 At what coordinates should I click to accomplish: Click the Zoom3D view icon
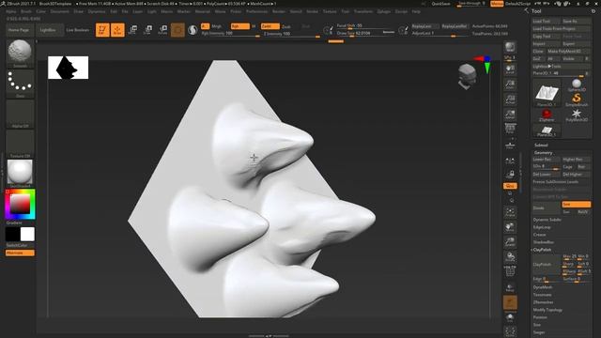pyautogui.click(x=510, y=242)
